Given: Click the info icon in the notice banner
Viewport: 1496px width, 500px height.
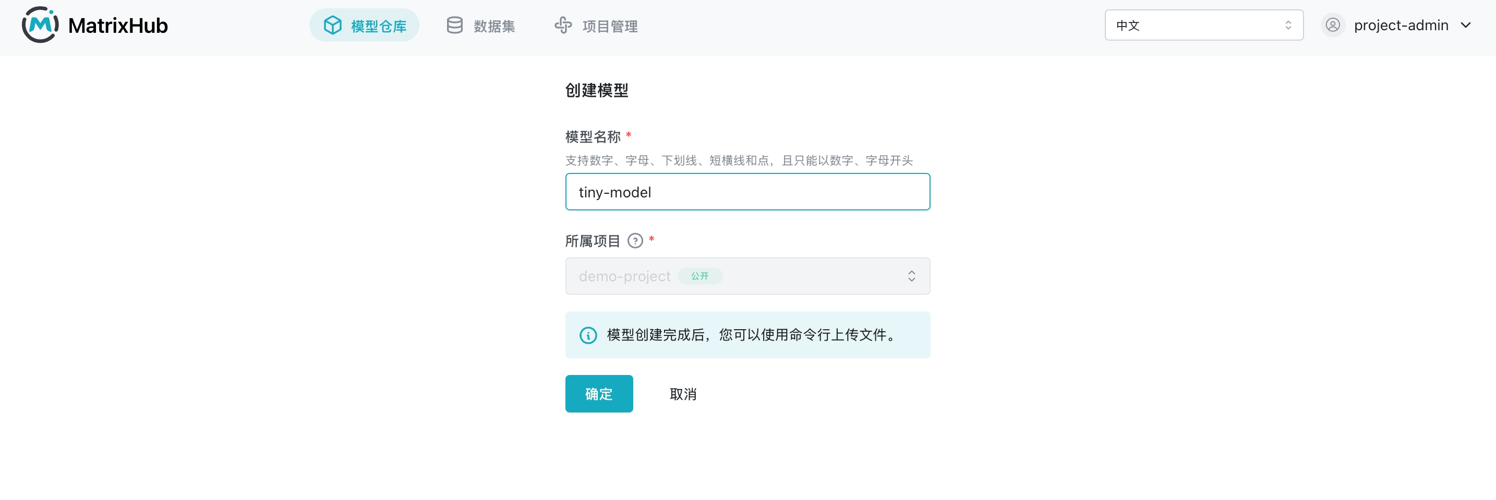Looking at the screenshot, I should point(588,335).
